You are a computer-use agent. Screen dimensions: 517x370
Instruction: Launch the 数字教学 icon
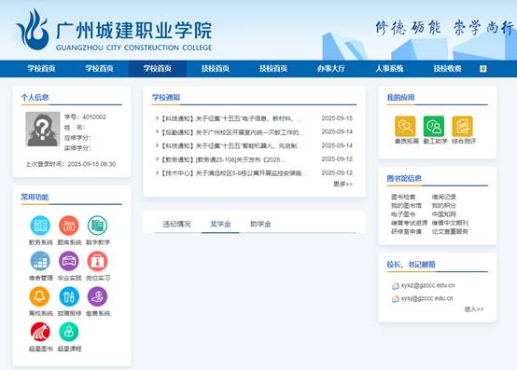tap(97, 226)
